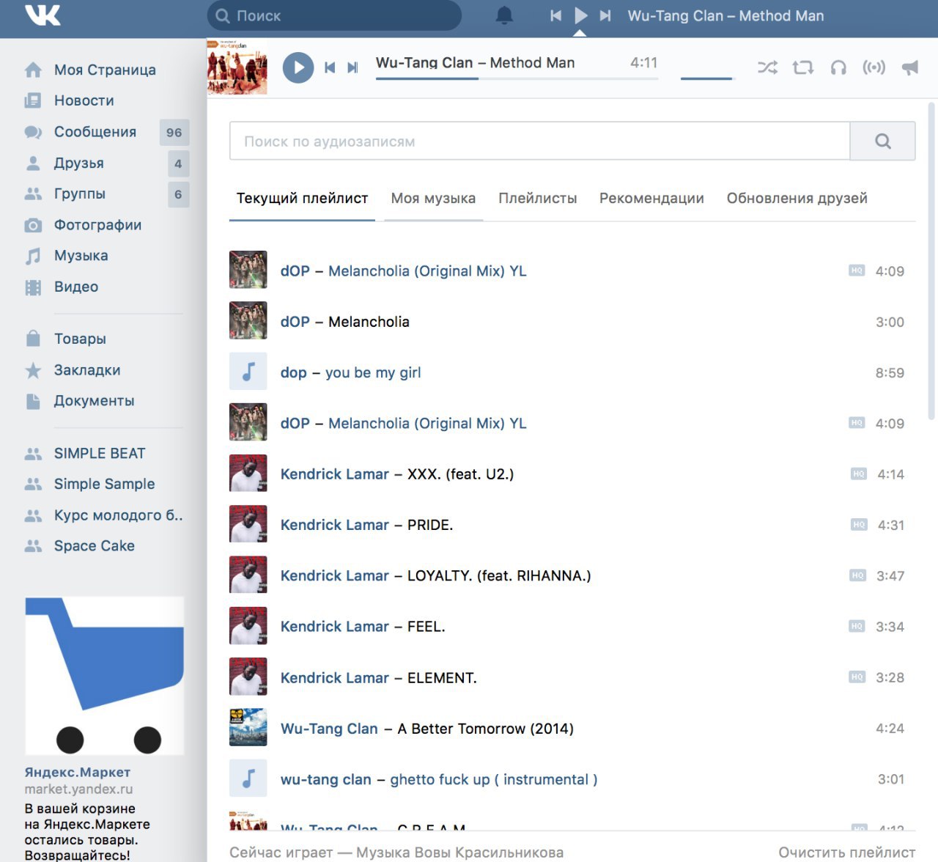Screen dimensions: 938x862
Task: Open the Яндекс.Маркет ad title
Action: point(78,773)
